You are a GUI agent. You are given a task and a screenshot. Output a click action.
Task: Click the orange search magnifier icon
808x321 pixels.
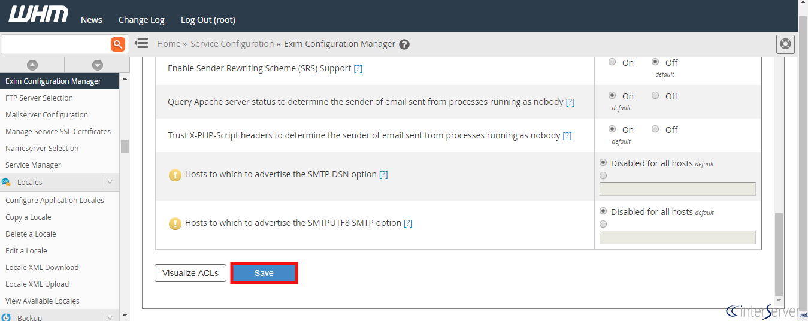(118, 44)
